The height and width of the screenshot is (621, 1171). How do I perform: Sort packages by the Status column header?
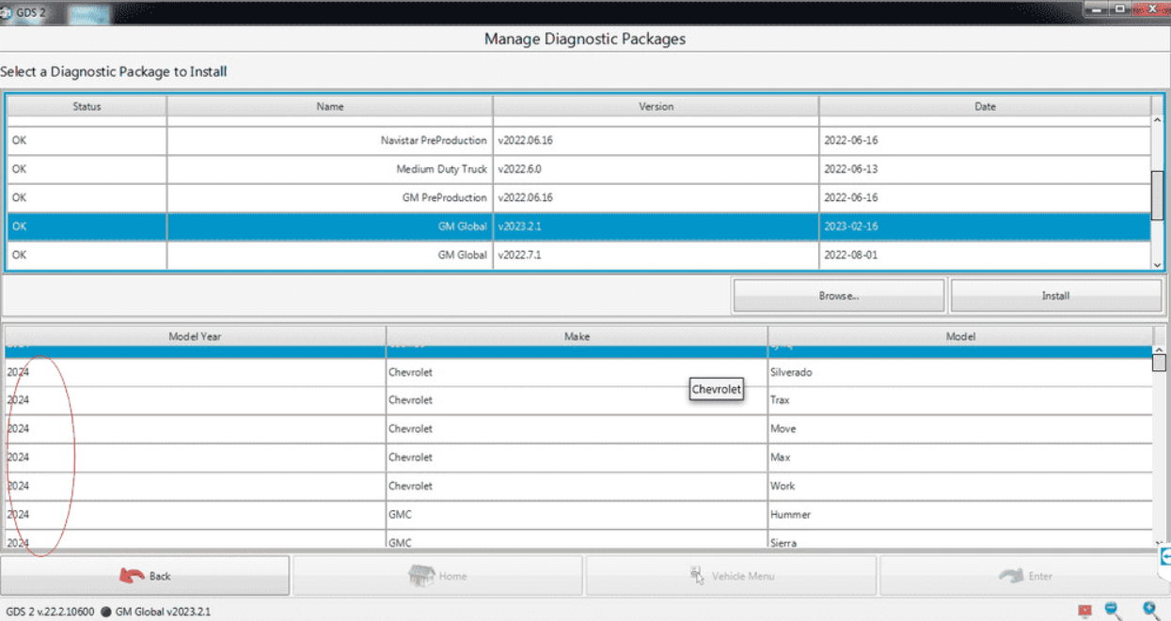pos(87,107)
